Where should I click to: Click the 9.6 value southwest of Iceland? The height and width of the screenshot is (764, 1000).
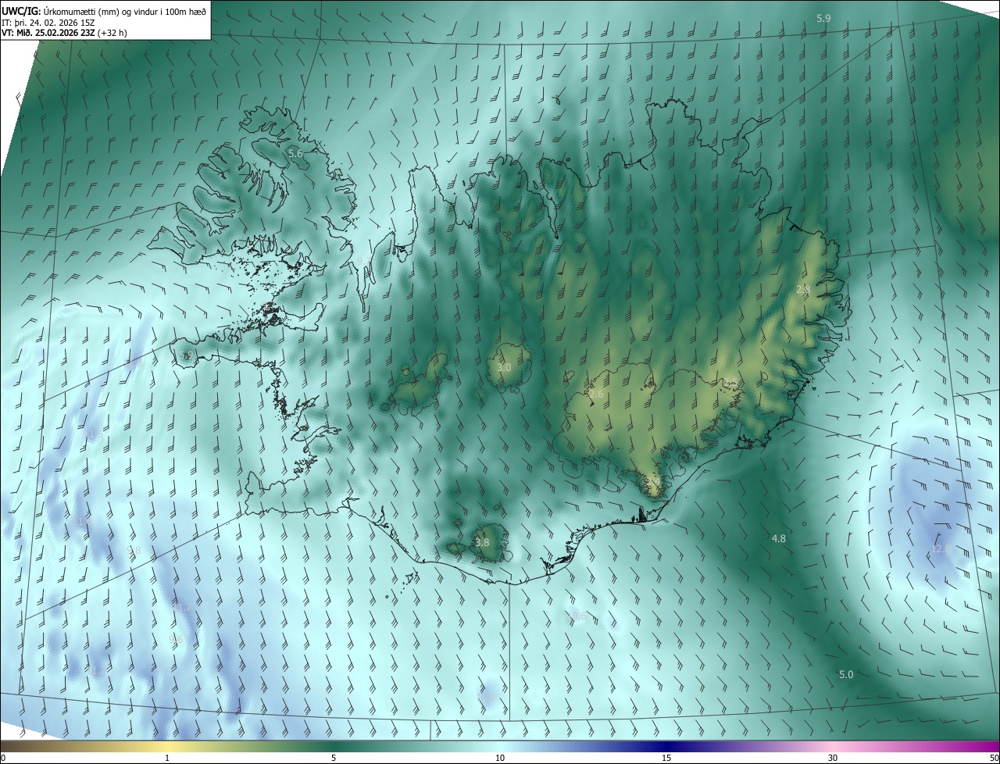(176, 639)
